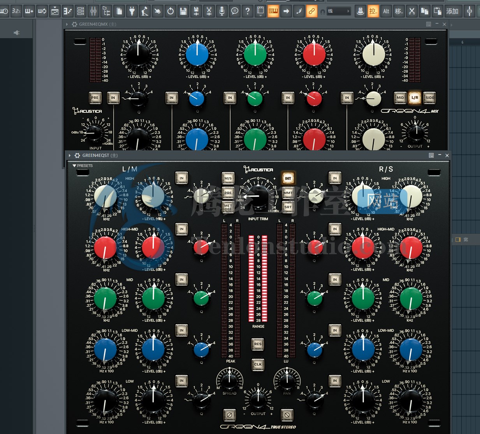Click the GREEN4EQMX INPUT knob
This screenshot has width=480, height=434.
95,133
